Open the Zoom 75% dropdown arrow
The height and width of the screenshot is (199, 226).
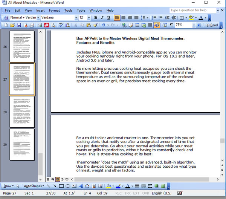(194, 25)
